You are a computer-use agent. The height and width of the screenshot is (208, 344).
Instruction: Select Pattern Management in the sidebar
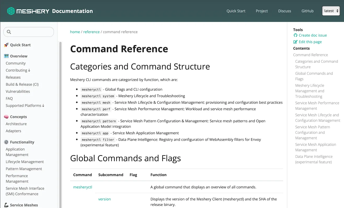coord(24,169)
